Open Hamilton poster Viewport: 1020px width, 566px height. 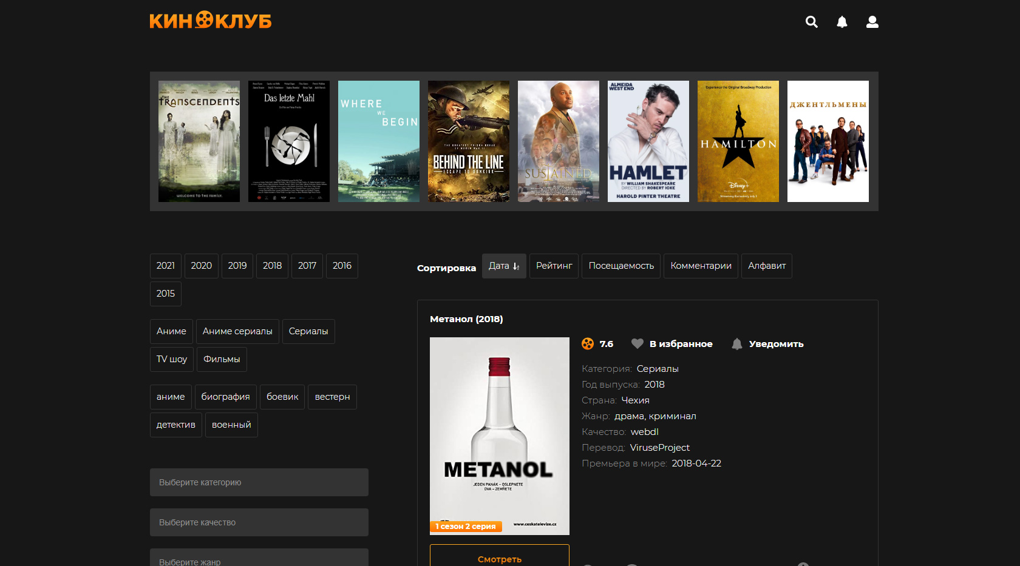pyautogui.click(x=738, y=141)
